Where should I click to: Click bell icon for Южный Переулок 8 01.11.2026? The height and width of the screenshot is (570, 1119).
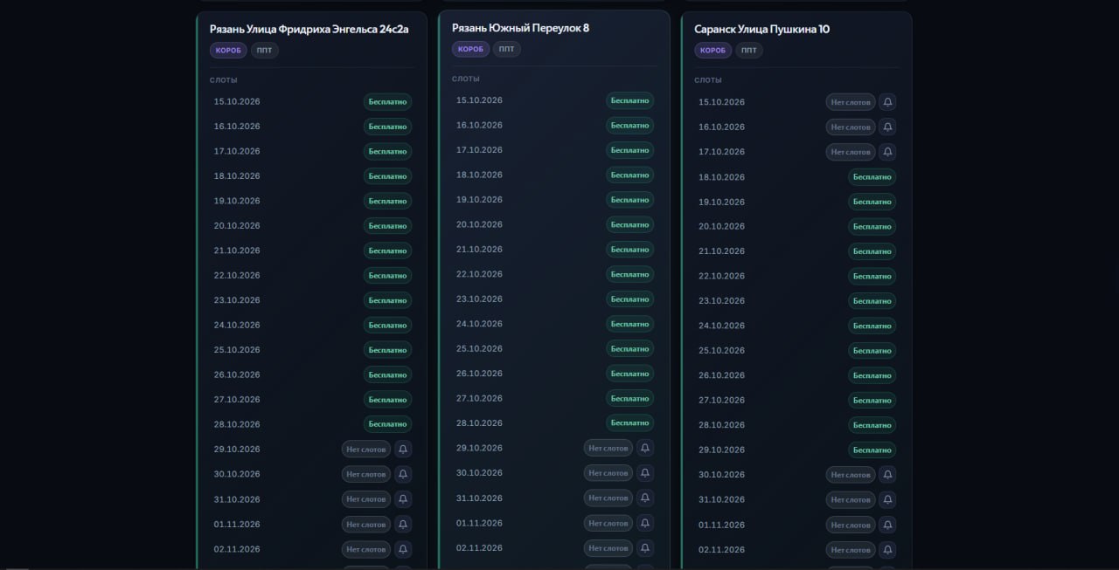tap(645, 523)
